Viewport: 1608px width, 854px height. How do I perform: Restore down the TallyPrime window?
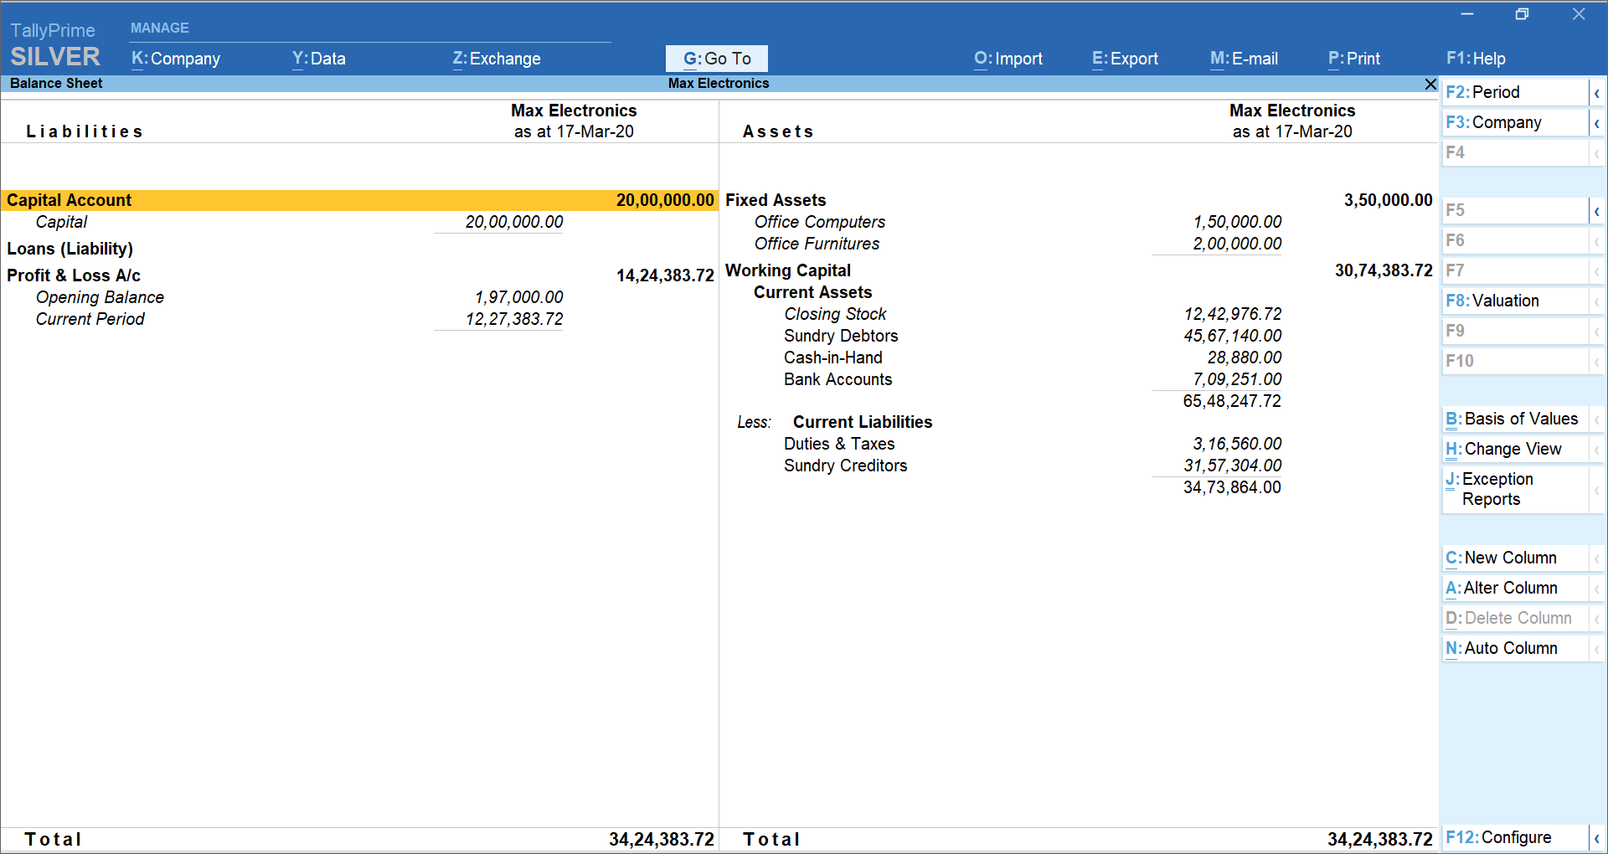[1522, 14]
